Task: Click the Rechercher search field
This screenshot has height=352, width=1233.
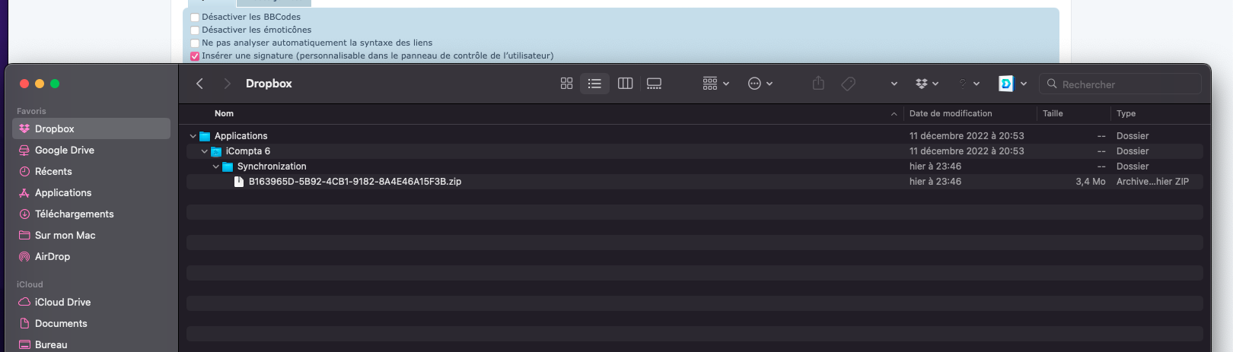Action: tap(1120, 84)
